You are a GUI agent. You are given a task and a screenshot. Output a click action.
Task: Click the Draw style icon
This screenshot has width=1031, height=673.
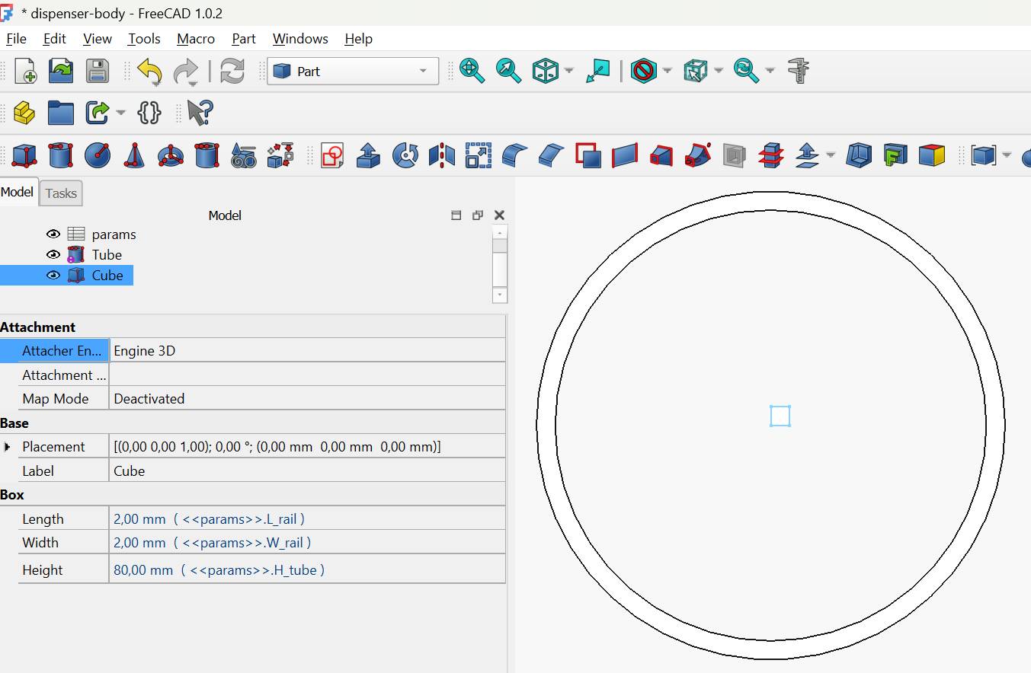point(644,72)
